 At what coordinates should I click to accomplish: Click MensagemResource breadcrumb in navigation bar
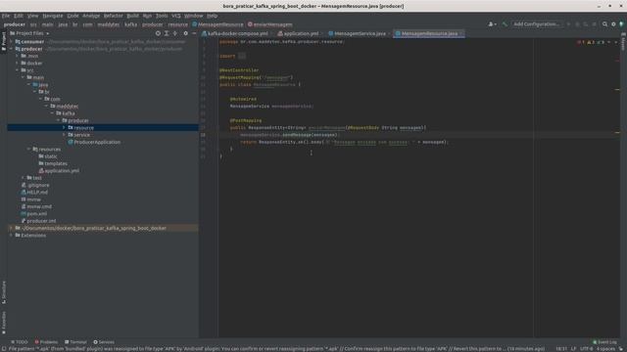(217, 24)
